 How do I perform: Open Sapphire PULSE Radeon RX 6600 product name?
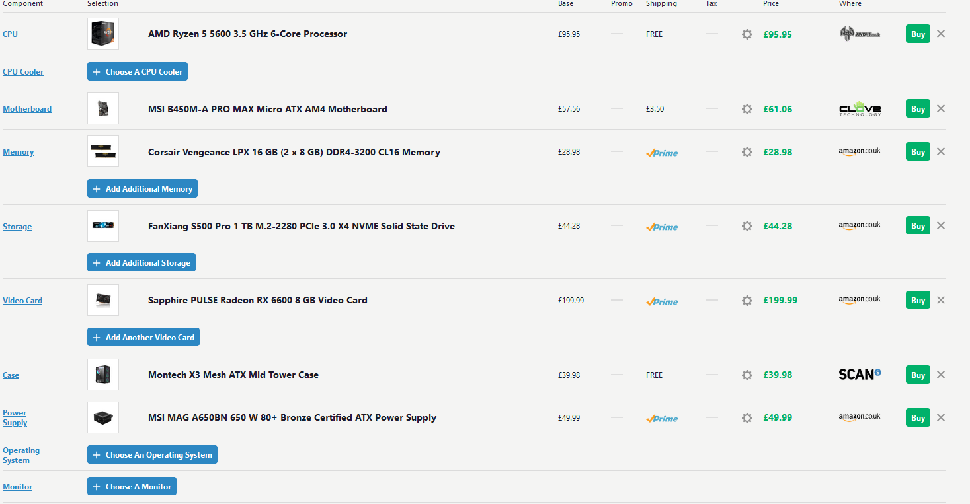pos(258,300)
